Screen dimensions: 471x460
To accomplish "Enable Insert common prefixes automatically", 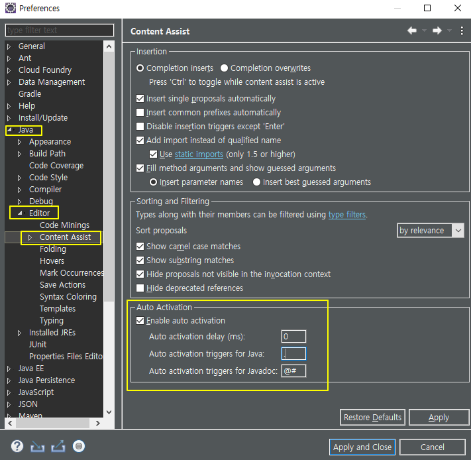I will [x=140, y=113].
